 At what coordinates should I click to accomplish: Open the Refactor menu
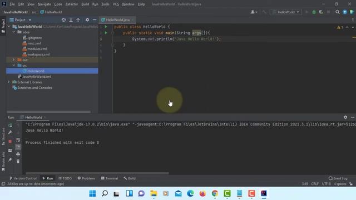coord(72,4)
